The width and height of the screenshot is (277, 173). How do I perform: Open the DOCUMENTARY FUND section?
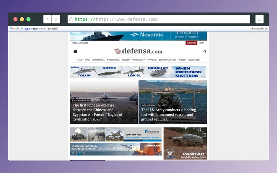[168, 60]
